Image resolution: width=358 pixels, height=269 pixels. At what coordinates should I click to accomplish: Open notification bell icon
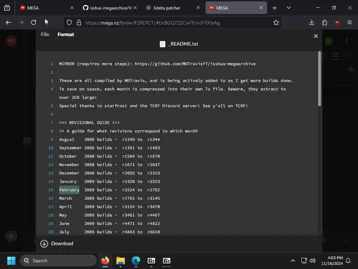pyautogui.click(x=349, y=261)
